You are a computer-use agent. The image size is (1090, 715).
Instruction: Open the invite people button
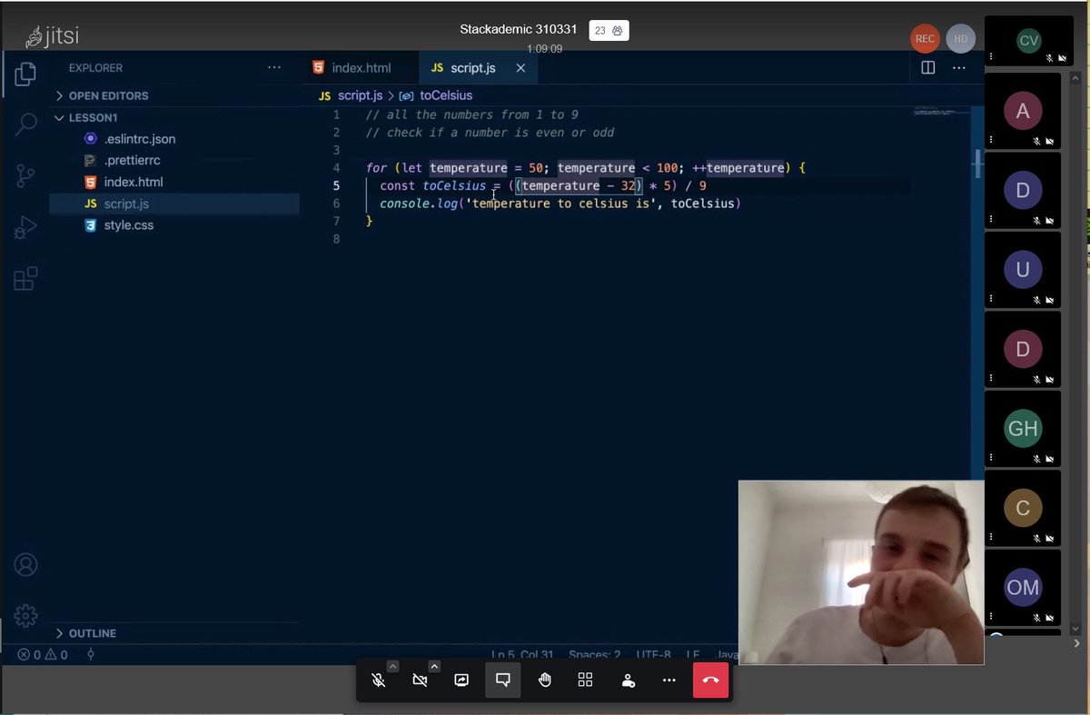(628, 680)
